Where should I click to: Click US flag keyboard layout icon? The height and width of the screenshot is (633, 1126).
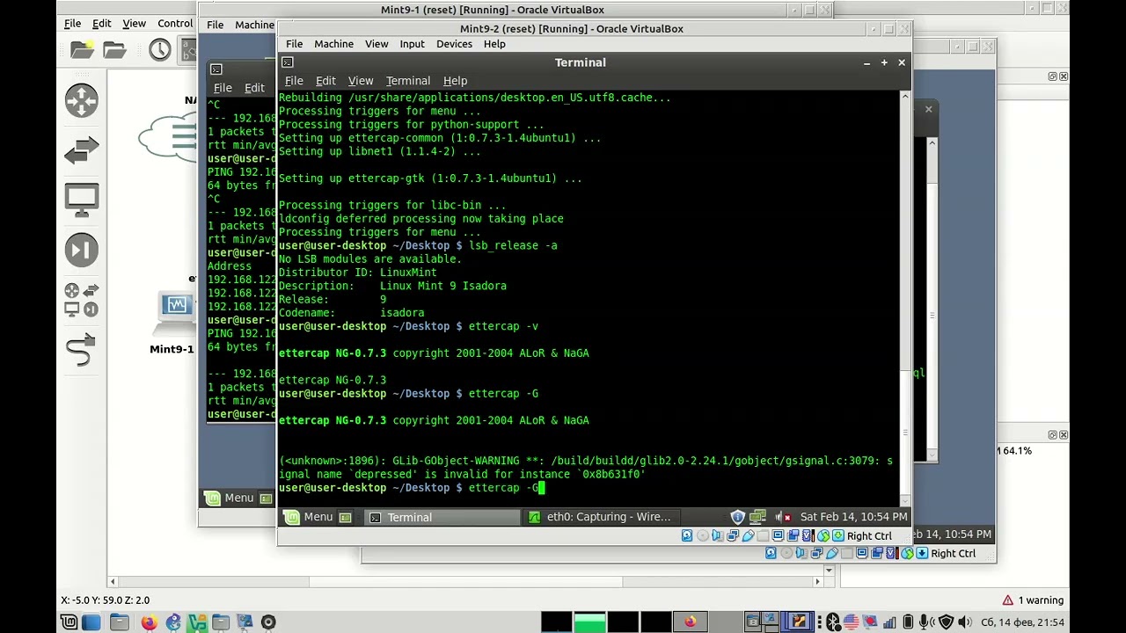[x=851, y=622]
